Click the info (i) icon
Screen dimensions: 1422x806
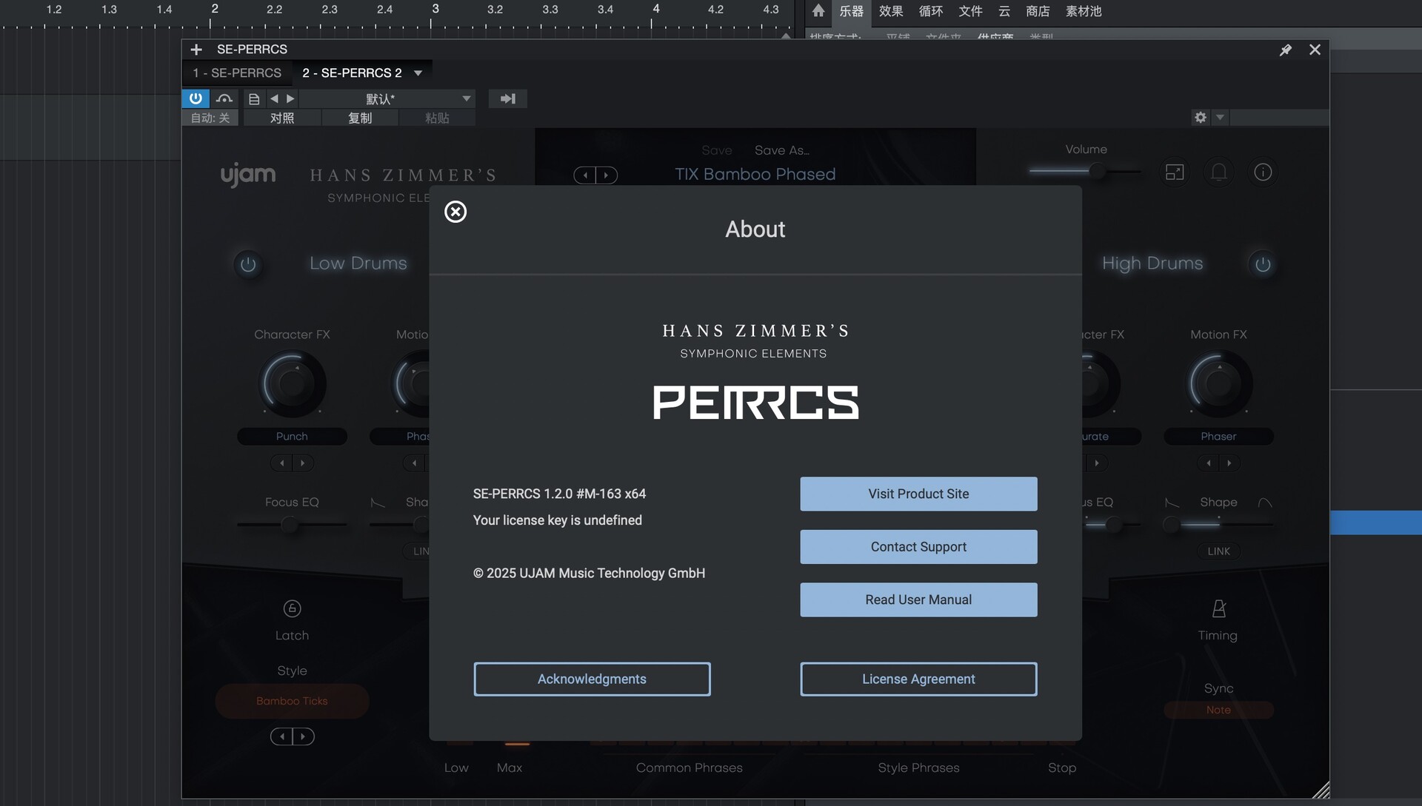(1263, 172)
